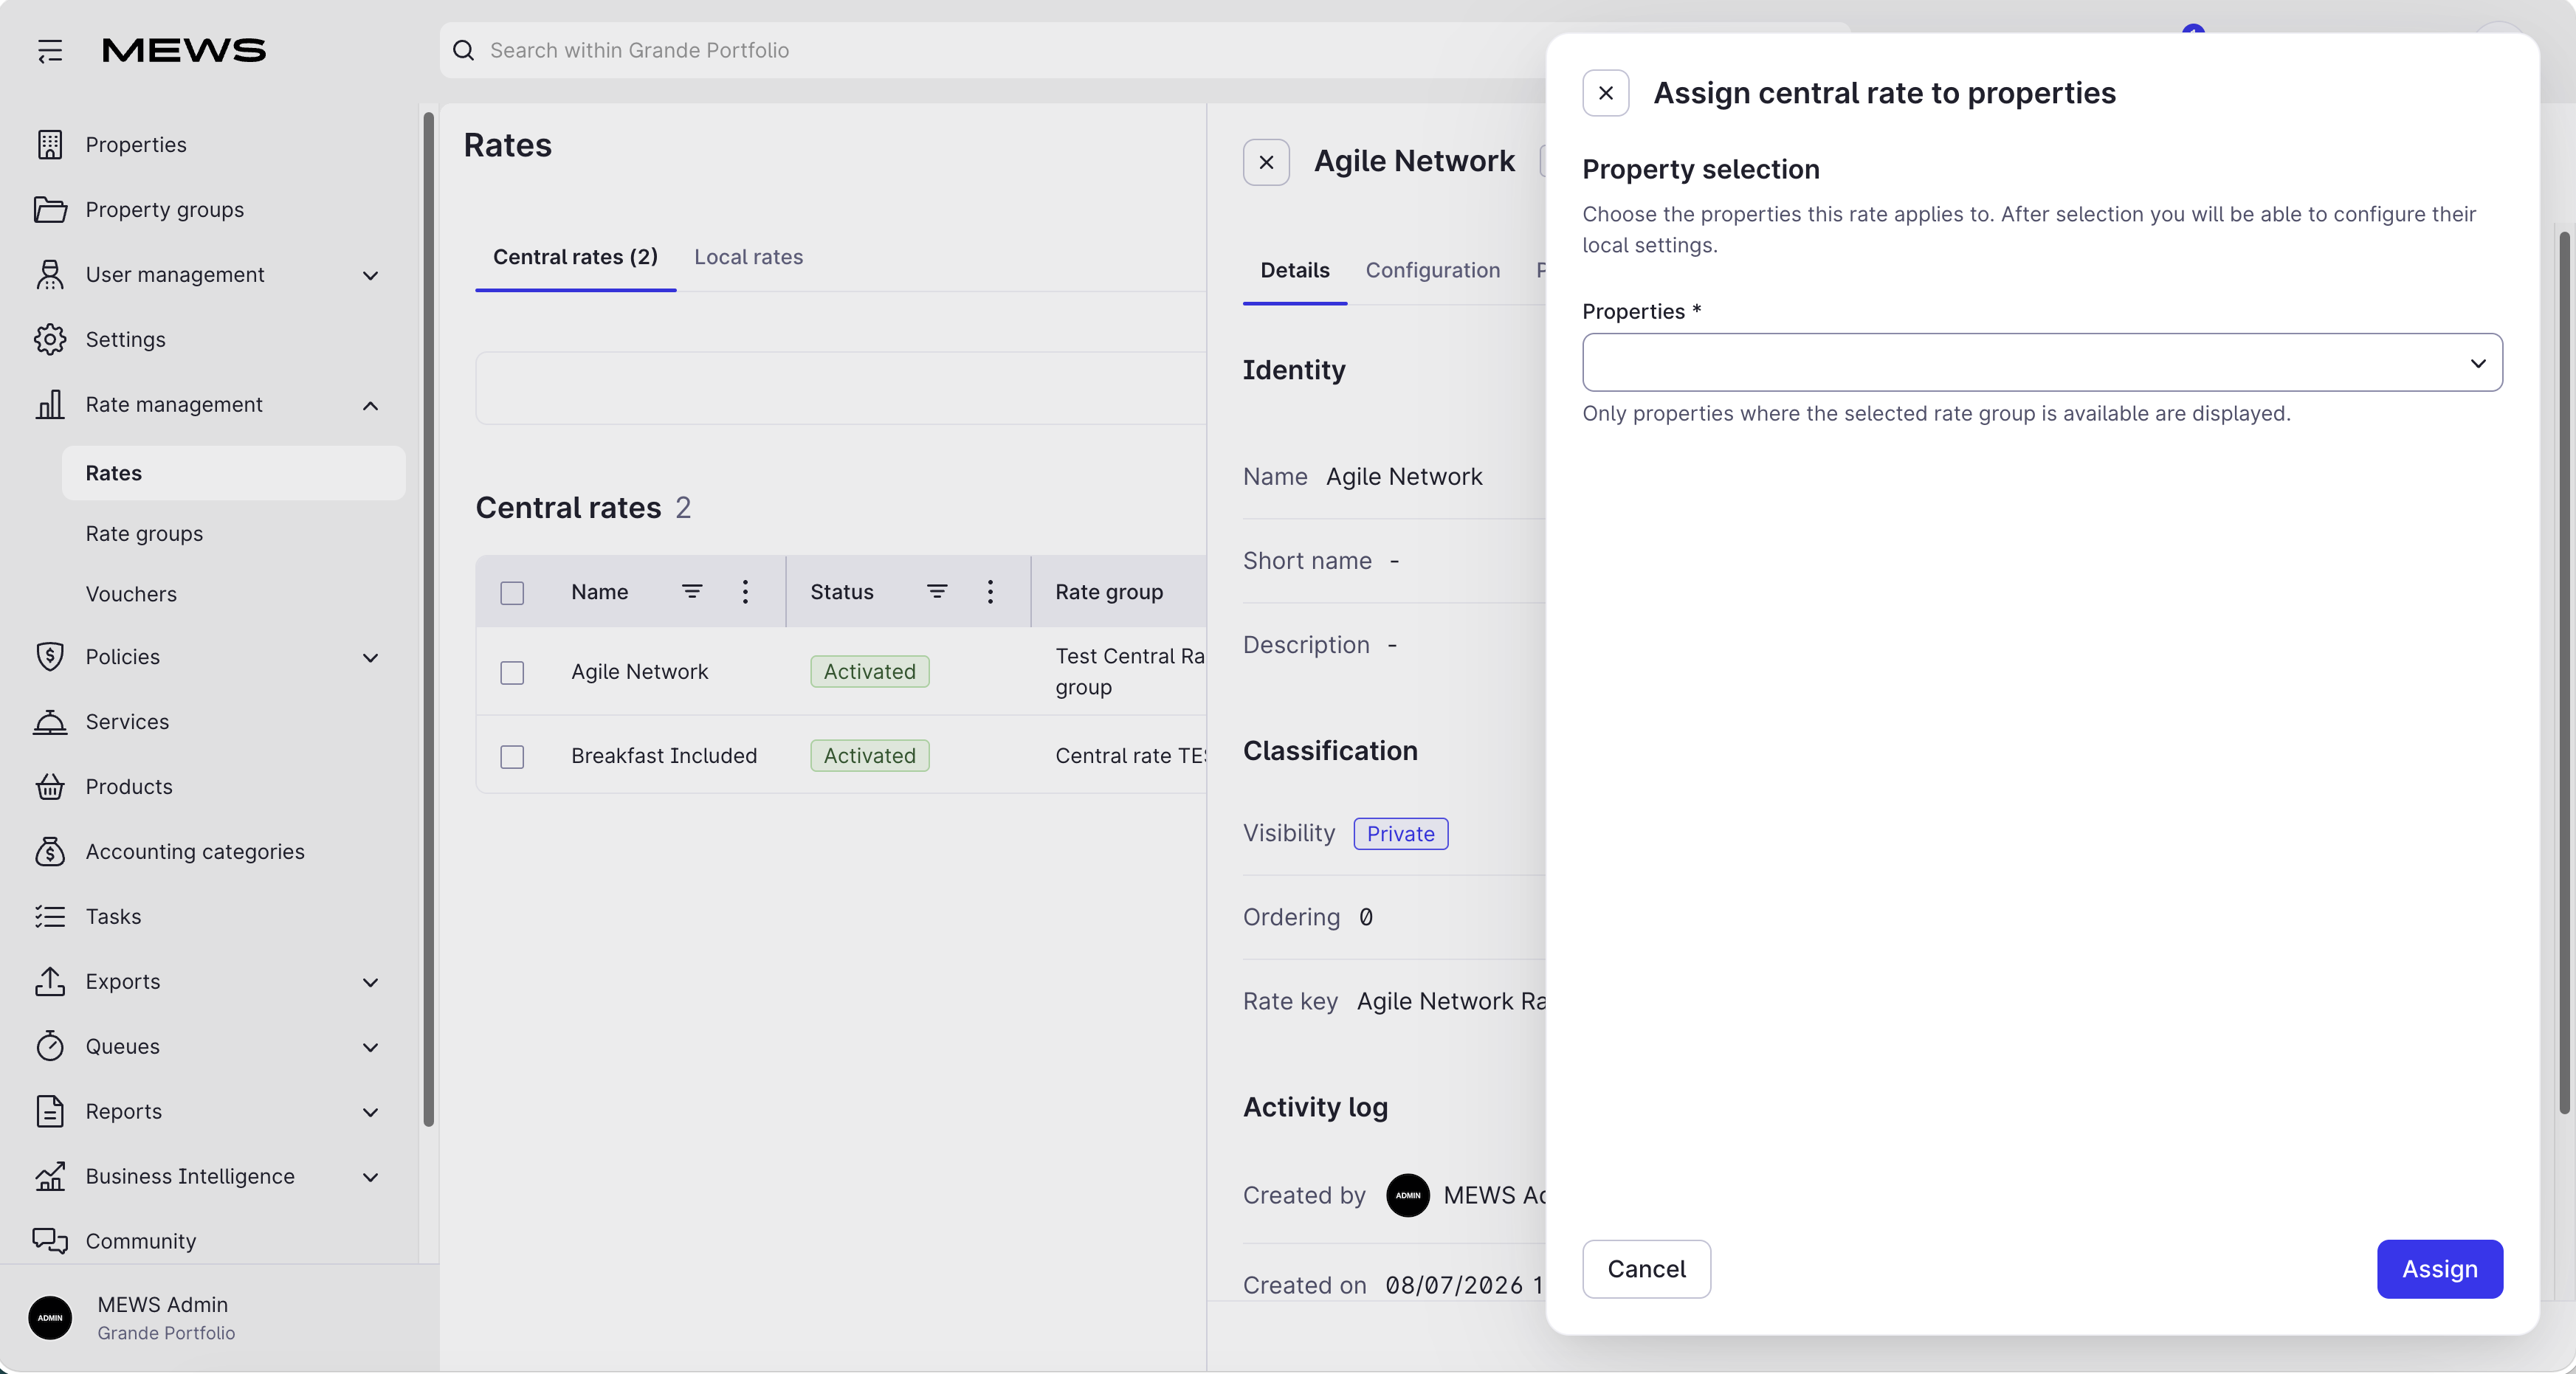Open Settings gear icon in sidebar
Viewport: 2576px width, 1374px height.
pyautogui.click(x=49, y=339)
